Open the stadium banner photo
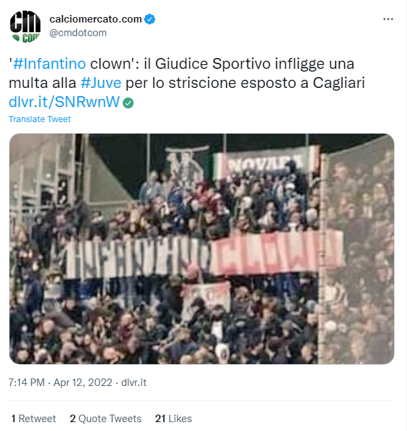Viewport: 407px width, 431px height. [x=202, y=249]
